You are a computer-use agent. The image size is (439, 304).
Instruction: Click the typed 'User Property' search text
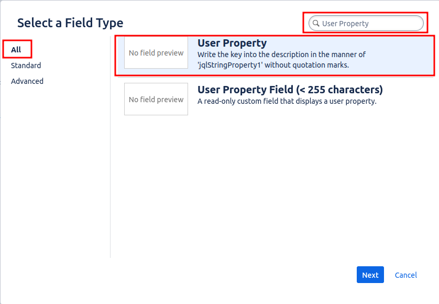click(345, 24)
